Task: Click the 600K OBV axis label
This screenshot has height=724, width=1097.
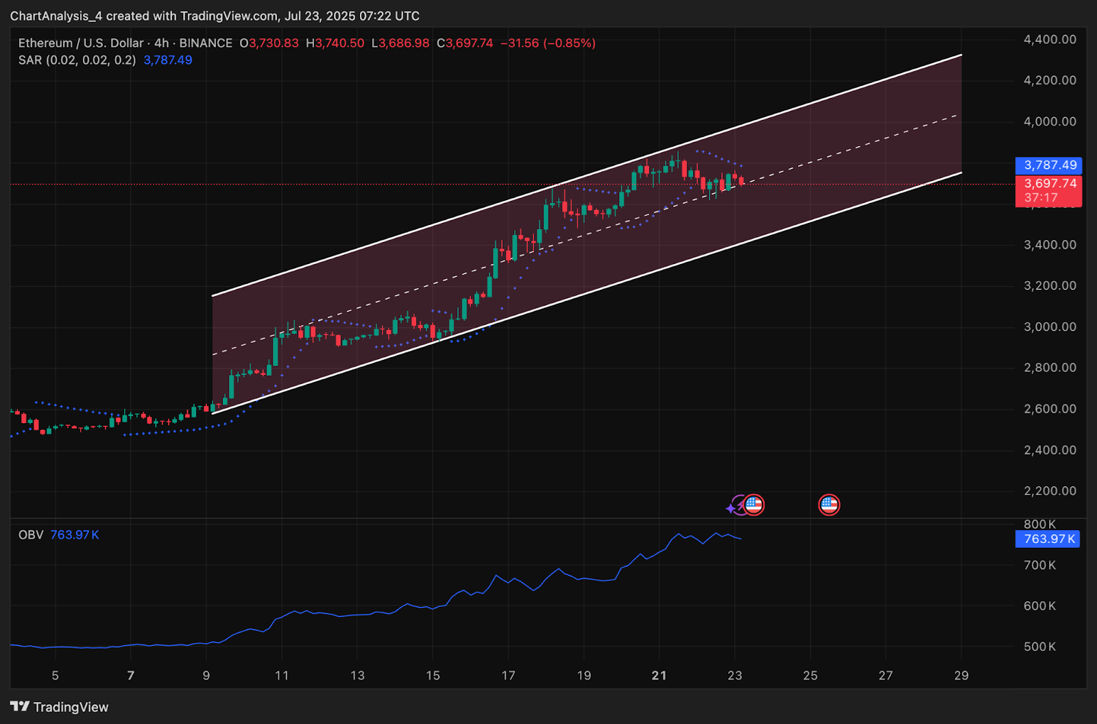Action: (x=1039, y=606)
